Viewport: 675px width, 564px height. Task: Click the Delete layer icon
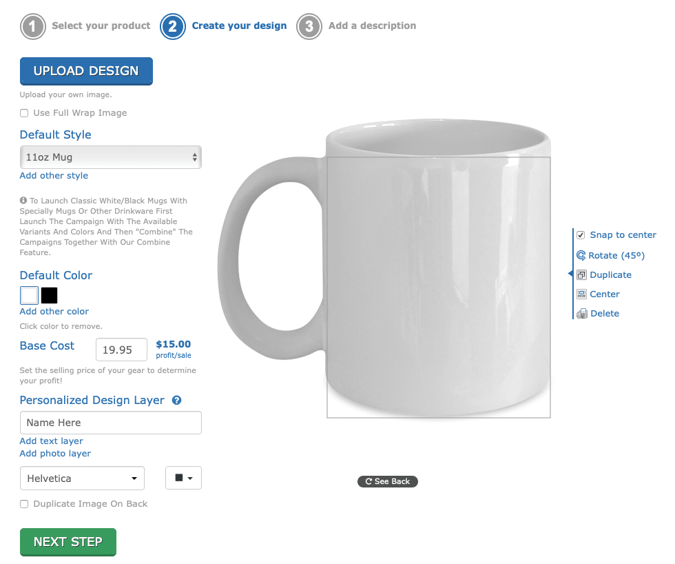581,314
